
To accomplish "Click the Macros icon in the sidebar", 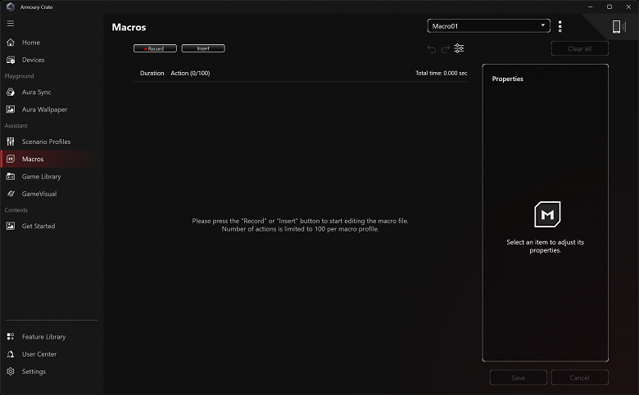I will [11, 159].
